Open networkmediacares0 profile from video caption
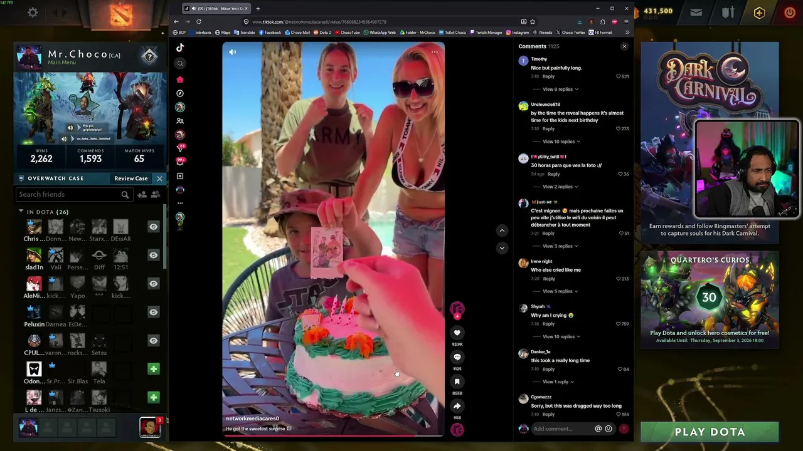This screenshot has width=803, height=451. pyautogui.click(x=252, y=418)
